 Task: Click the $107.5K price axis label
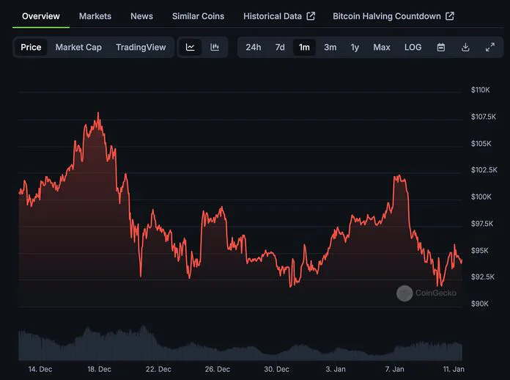click(484, 117)
